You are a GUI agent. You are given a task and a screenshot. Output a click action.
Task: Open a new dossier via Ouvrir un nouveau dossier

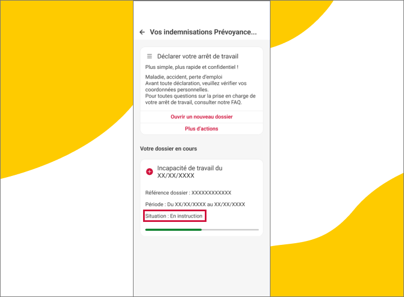pyautogui.click(x=201, y=117)
